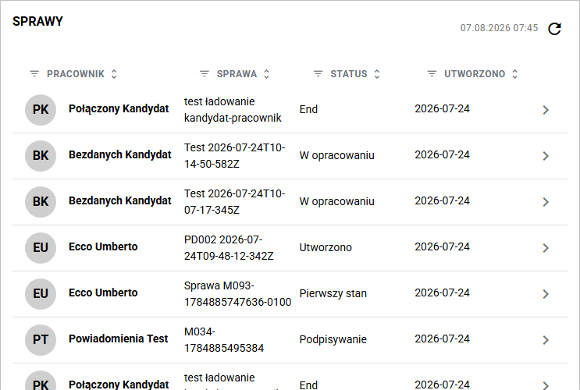The height and width of the screenshot is (390, 580).
Task: Click first 'test ładowanie kandydat-pracownik' case
Action: (x=233, y=110)
